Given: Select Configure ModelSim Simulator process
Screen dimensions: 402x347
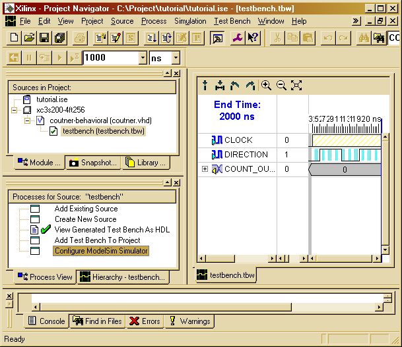Looking at the screenshot, I should [101, 251].
